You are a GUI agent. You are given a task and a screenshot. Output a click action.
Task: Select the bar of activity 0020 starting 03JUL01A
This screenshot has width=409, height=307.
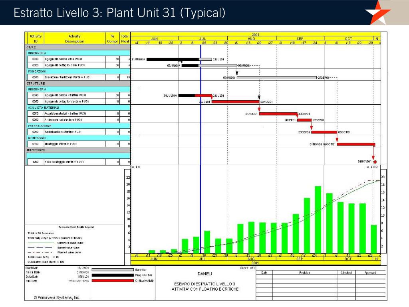pyautogui.click(x=209, y=66)
